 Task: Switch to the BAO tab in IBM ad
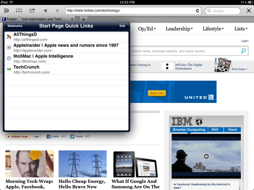pyautogui.click(x=215, y=129)
